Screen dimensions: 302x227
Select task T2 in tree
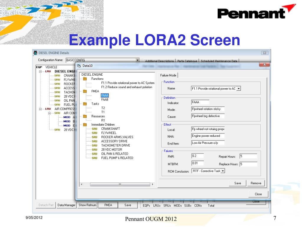(x=103, y=108)
